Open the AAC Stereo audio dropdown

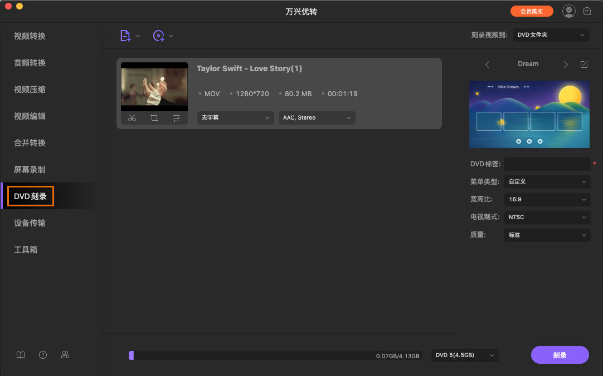[317, 118]
